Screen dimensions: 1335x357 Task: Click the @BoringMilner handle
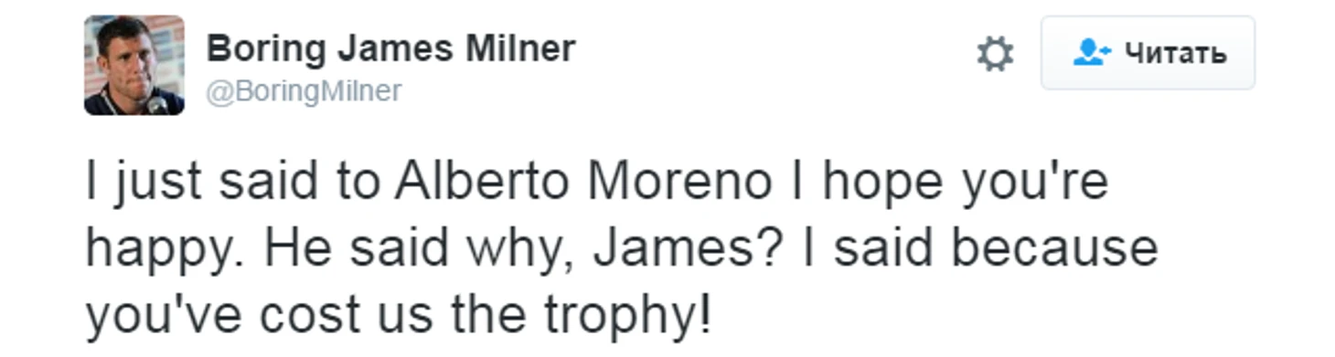(303, 91)
